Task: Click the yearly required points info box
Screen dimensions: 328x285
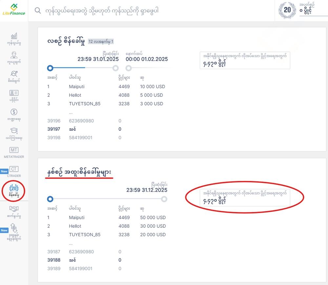Action: [245, 198]
